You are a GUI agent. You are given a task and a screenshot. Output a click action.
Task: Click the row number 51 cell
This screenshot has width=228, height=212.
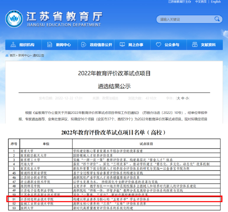click(x=14, y=199)
